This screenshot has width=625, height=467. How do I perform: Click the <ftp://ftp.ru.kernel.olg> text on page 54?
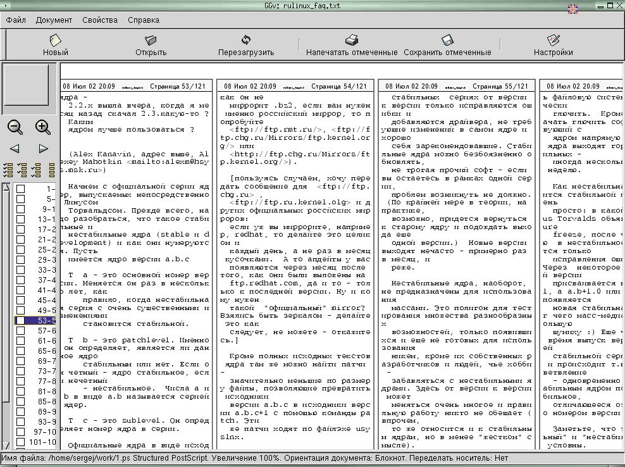[x=290, y=202]
